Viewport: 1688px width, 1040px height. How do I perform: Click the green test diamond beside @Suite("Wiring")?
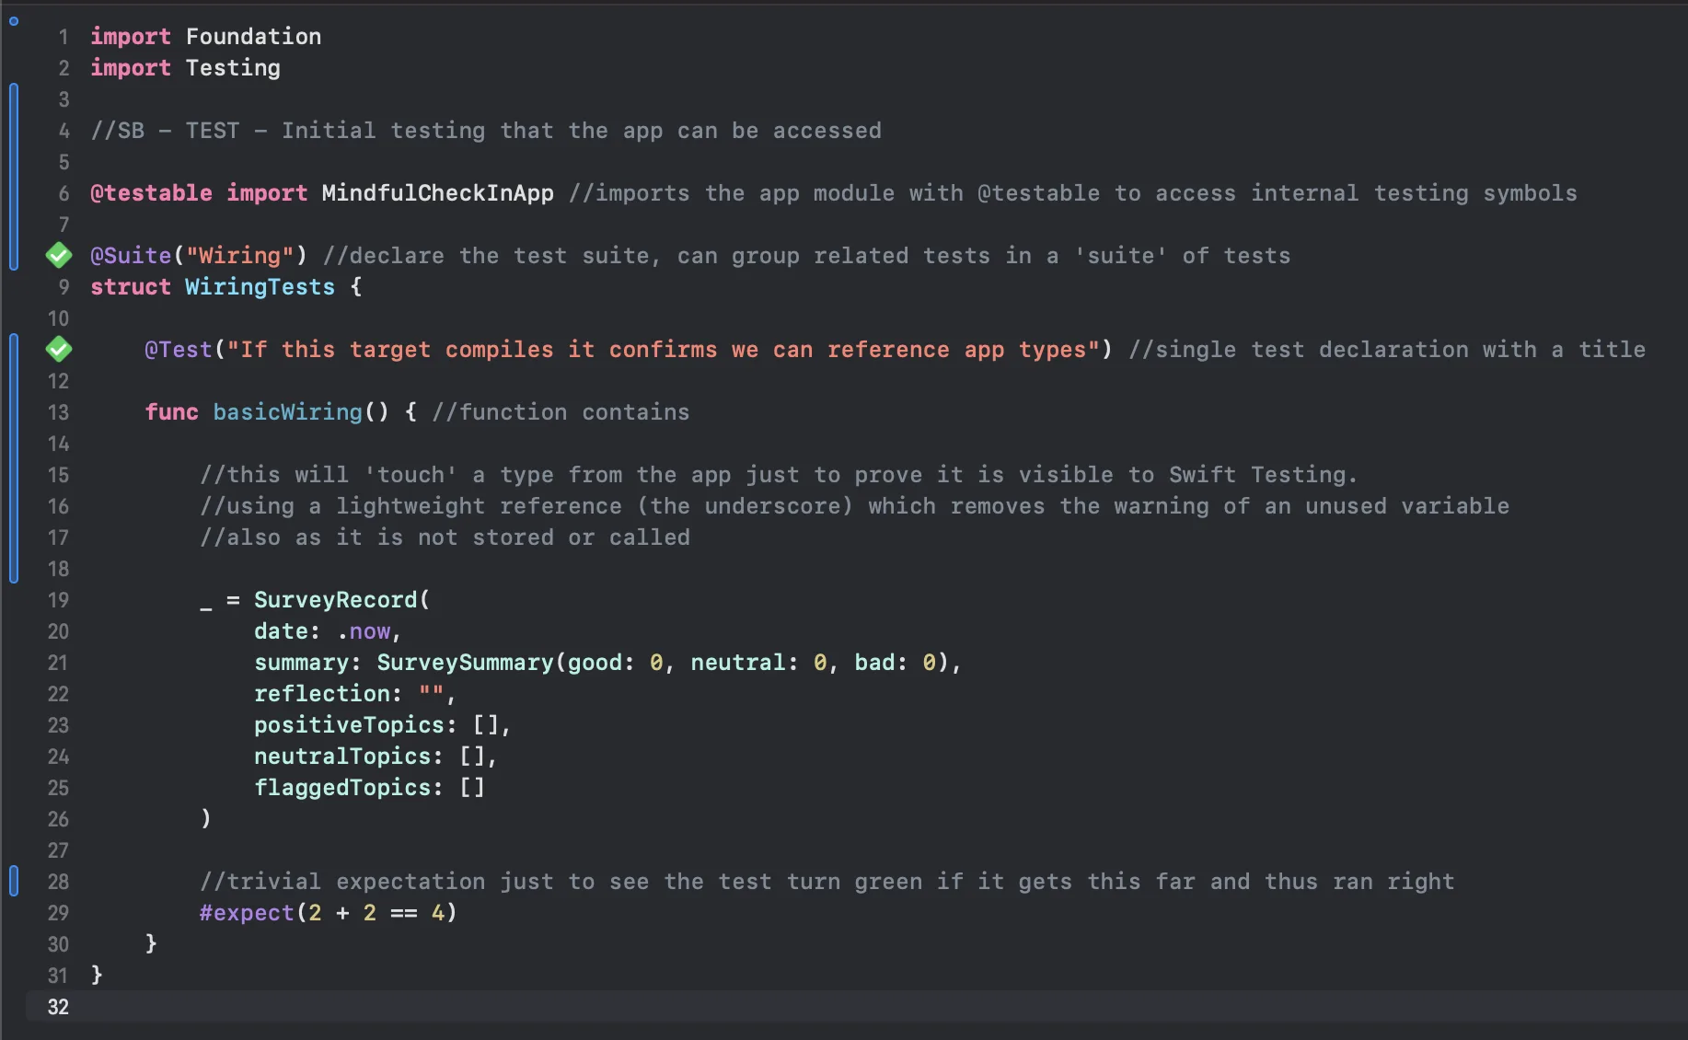(x=59, y=255)
